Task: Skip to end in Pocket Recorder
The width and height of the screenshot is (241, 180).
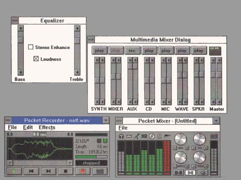Action: pos(49,171)
